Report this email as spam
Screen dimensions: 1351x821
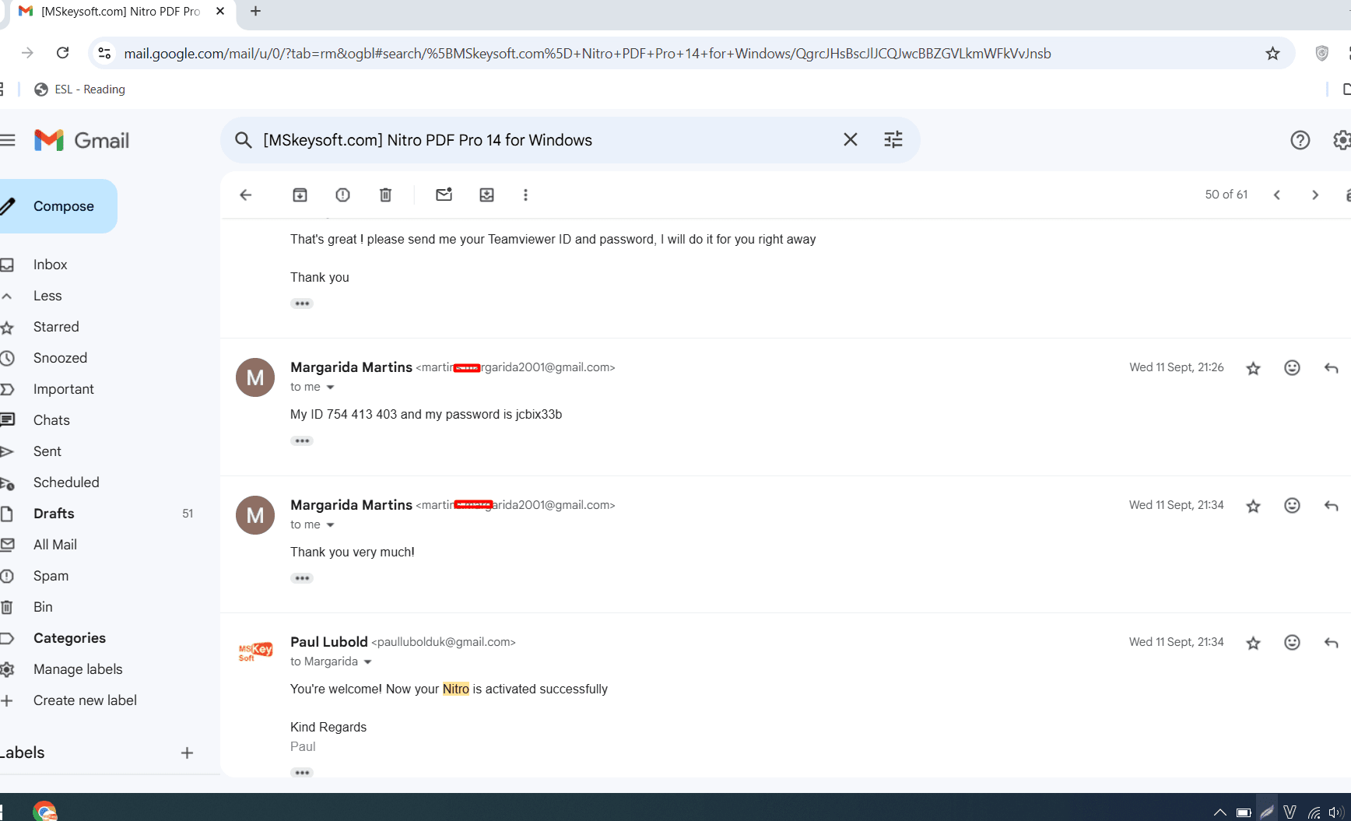click(342, 195)
